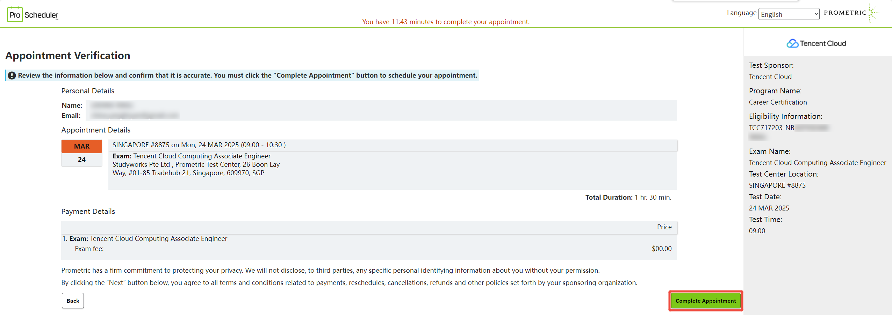892x315 pixels.
Task: Click the Prometric logo
Action: pyautogui.click(x=850, y=13)
